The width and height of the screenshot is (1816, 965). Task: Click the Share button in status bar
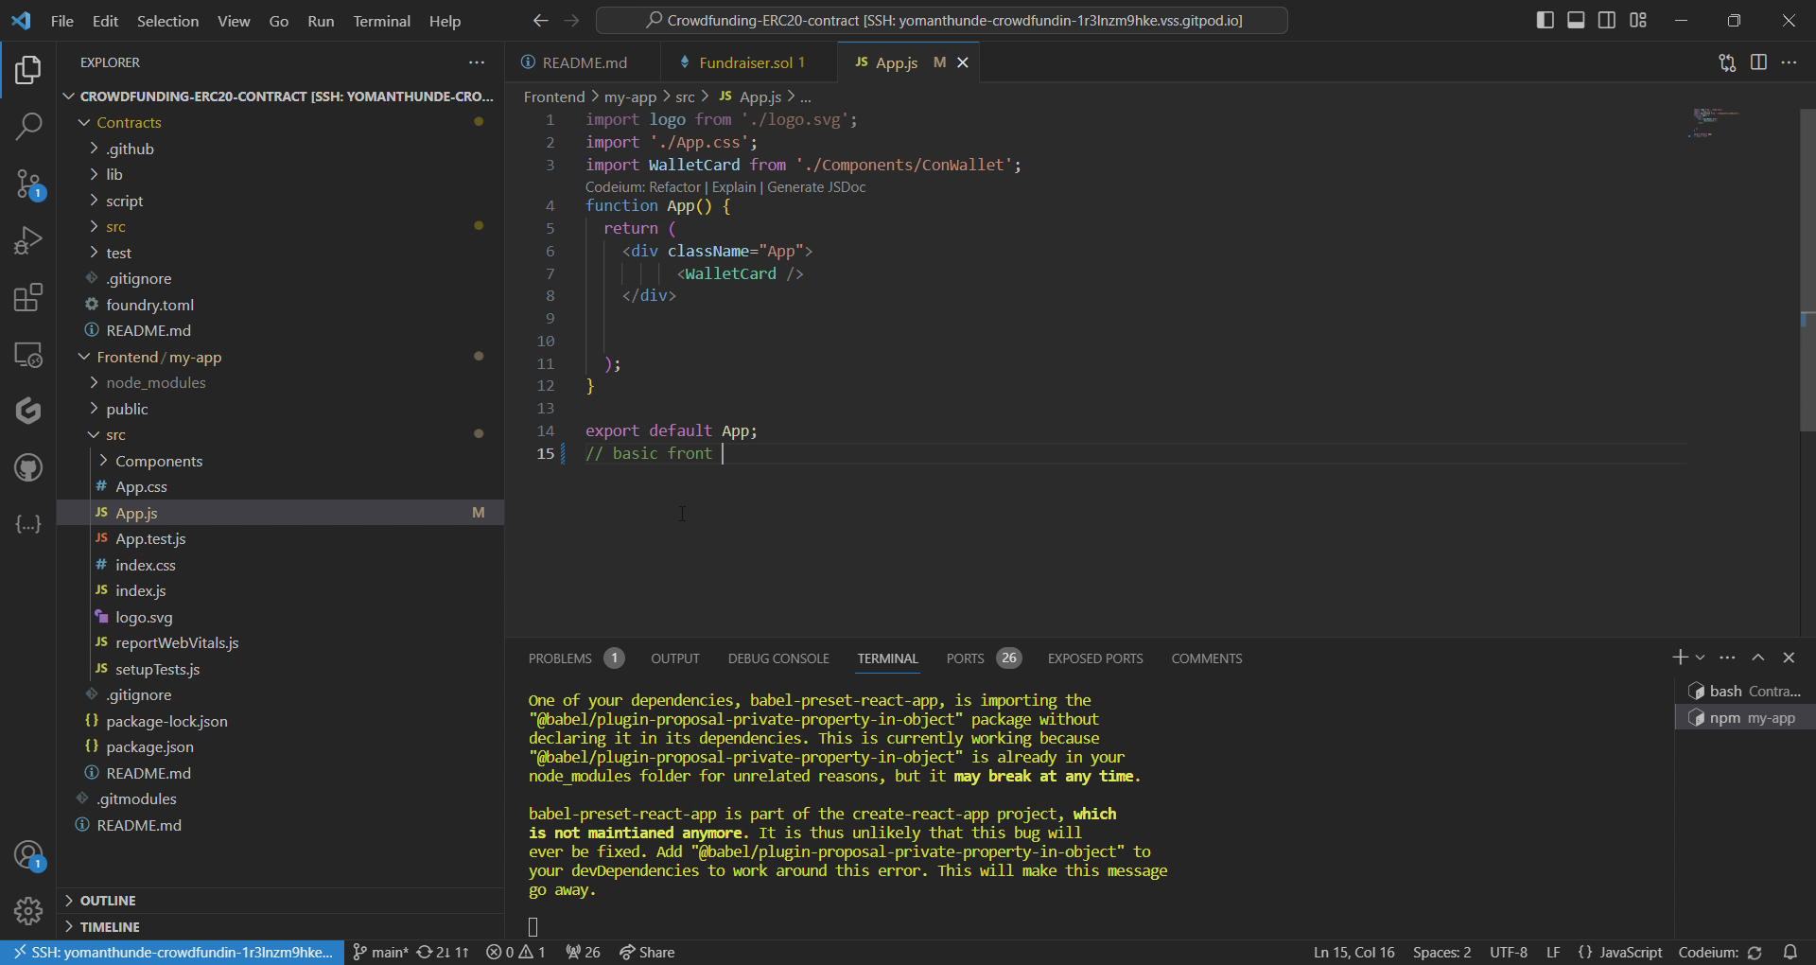pos(647,952)
